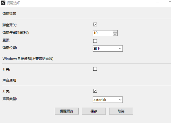Cancel changes with the 取消 button
This screenshot has width=171, height=123.
121,111
